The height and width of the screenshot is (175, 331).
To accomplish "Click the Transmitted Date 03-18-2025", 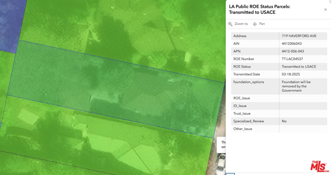I will click(x=291, y=74).
